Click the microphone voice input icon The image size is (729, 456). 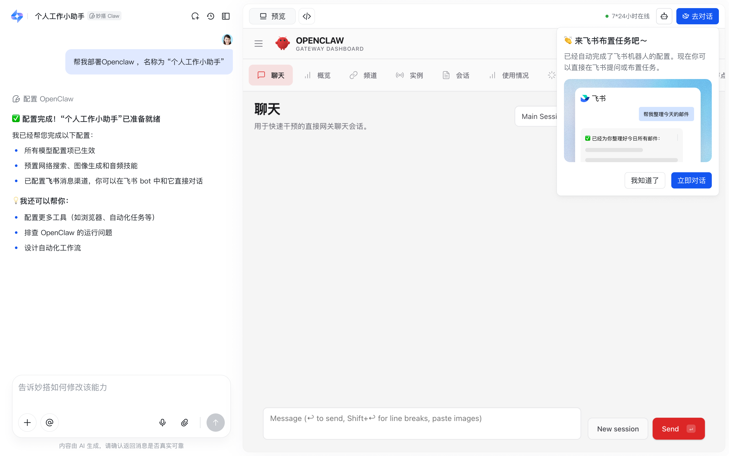pos(162,423)
